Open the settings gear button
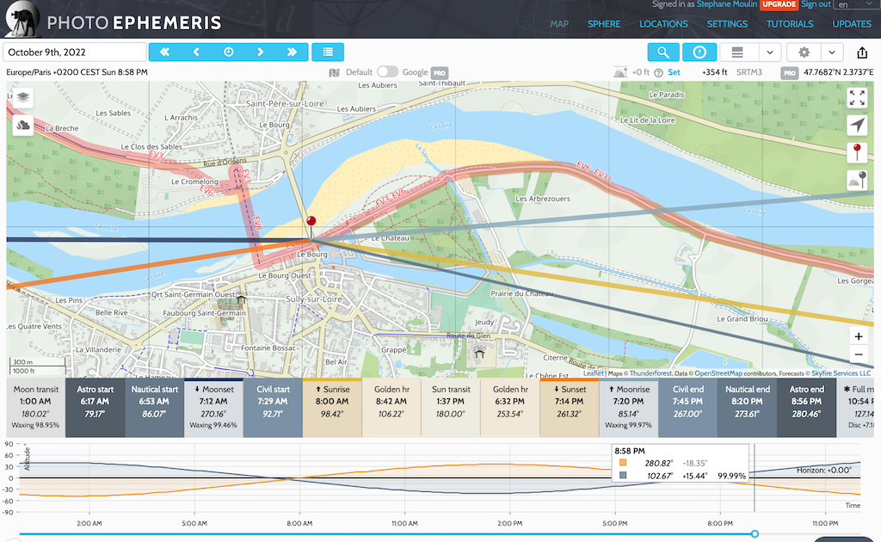The width and height of the screenshot is (881, 542). [804, 52]
